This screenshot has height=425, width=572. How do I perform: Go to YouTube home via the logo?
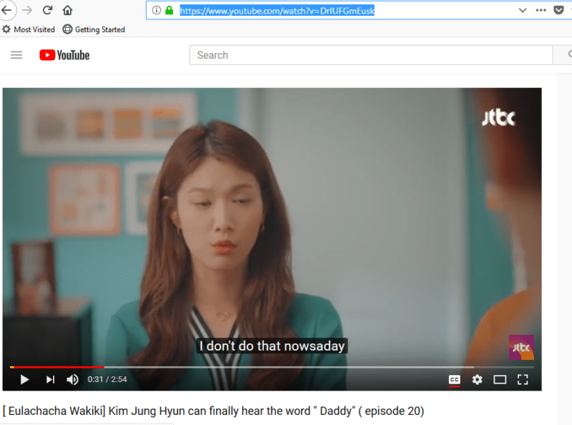coord(64,55)
